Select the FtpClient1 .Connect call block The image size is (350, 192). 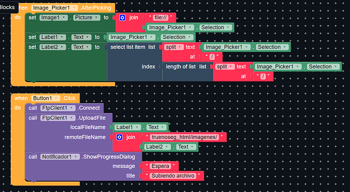[x=64, y=108]
